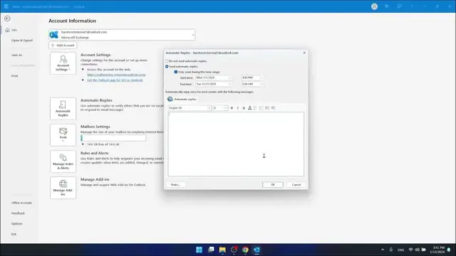Apply bold in automatic reply editor

(232, 108)
